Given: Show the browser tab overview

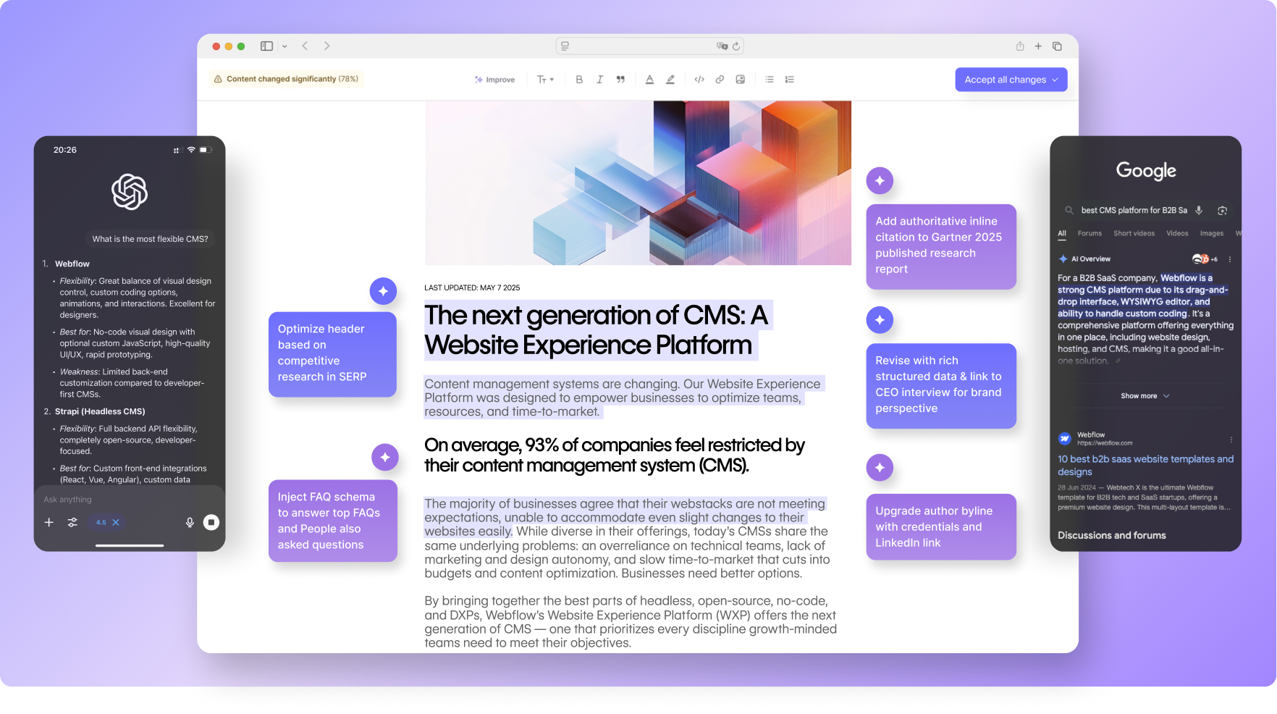Looking at the screenshot, I should tap(1057, 46).
